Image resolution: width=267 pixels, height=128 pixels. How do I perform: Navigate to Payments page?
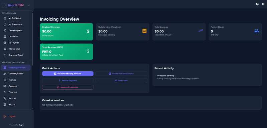click(x=16, y=86)
